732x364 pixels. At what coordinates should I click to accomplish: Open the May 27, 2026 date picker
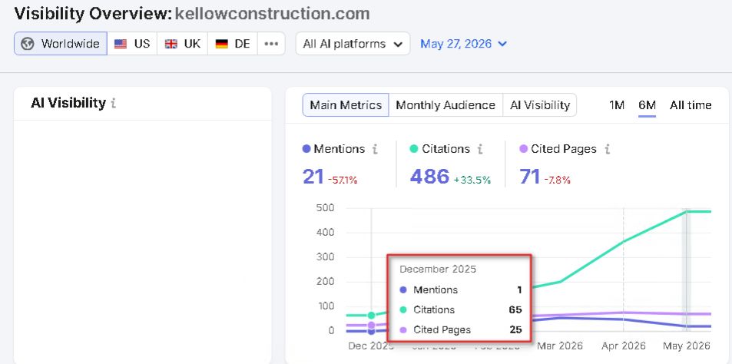(x=463, y=44)
